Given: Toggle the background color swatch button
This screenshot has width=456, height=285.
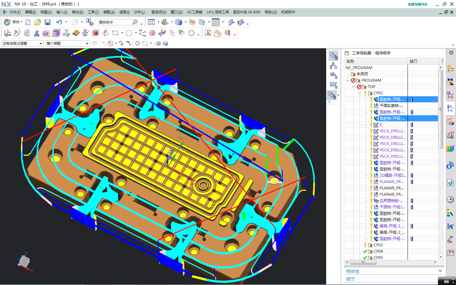Looking at the screenshot, I should click(x=216, y=22).
